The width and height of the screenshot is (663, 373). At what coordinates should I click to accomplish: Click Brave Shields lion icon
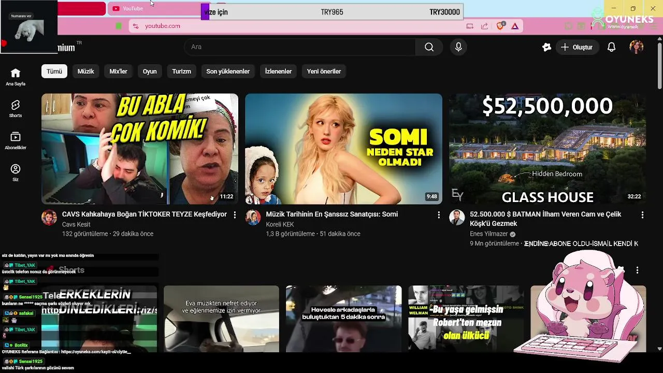pyautogui.click(x=500, y=26)
